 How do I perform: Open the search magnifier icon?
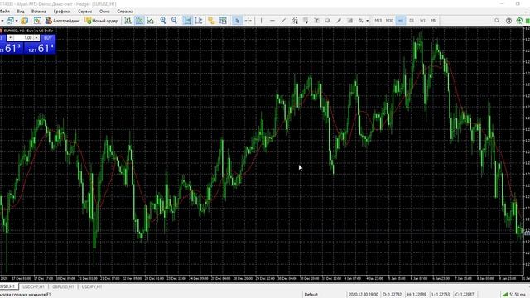497,21
